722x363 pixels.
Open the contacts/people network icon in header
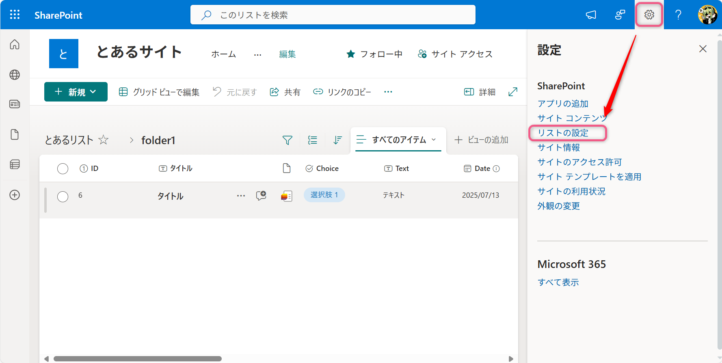pyautogui.click(x=620, y=15)
